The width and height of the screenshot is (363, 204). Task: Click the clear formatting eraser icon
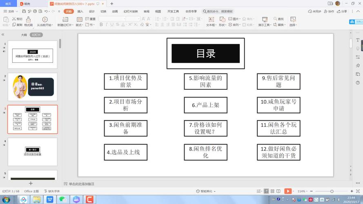pos(142,24)
